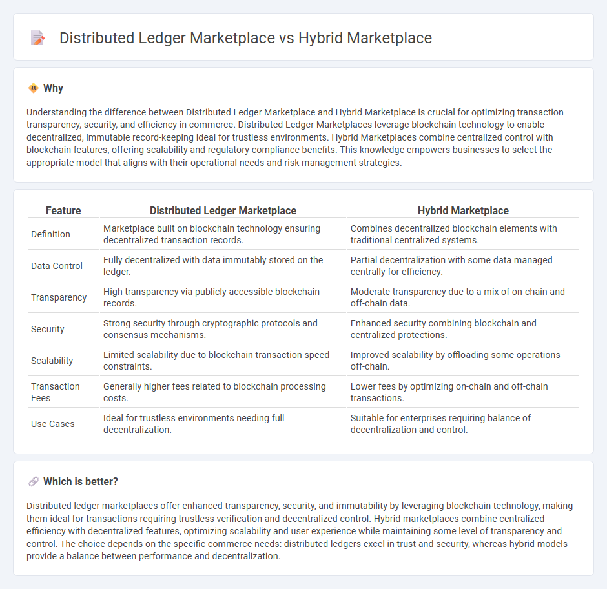Click cell 'Lower fees by optimizing on-chain and off-chain'
This screenshot has width=607, height=589.
tap(463, 392)
